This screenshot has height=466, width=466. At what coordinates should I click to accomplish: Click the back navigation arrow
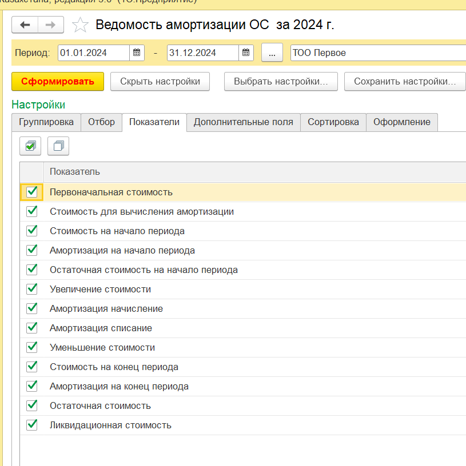coord(25,25)
